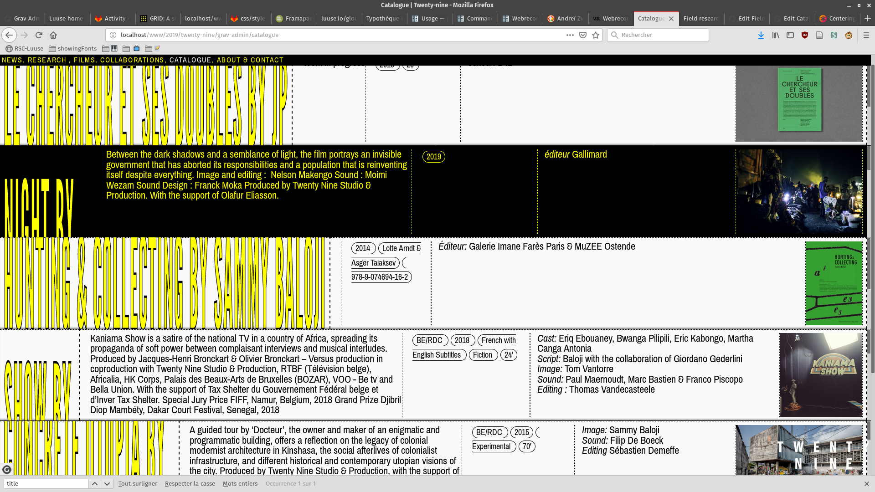Open the ABOUT & CONTACT link

coord(250,60)
